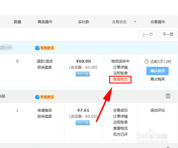Delete the ¥7.61 order with trash icon
Image resolution: width=178 pixels, height=148 pixels.
pyautogui.click(x=168, y=96)
